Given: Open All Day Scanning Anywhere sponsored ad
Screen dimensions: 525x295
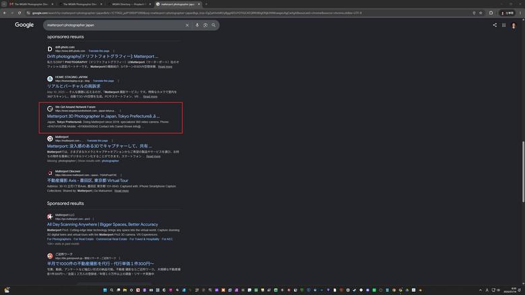Looking at the screenshot, I should (x=102, y=224).
